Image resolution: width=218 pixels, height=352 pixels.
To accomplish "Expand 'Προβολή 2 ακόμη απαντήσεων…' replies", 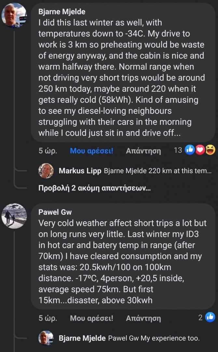I will click(x=94, y=188).
